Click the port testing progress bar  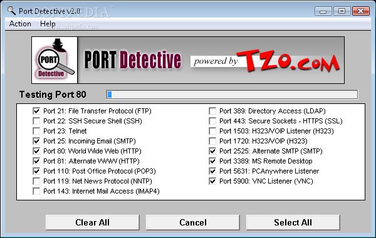tap(232, 95)
